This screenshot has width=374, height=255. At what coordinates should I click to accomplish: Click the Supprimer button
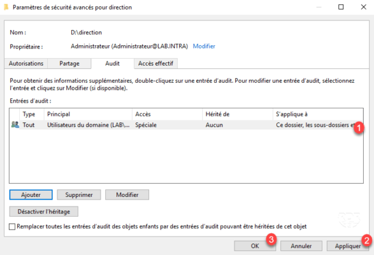(79, 195)
